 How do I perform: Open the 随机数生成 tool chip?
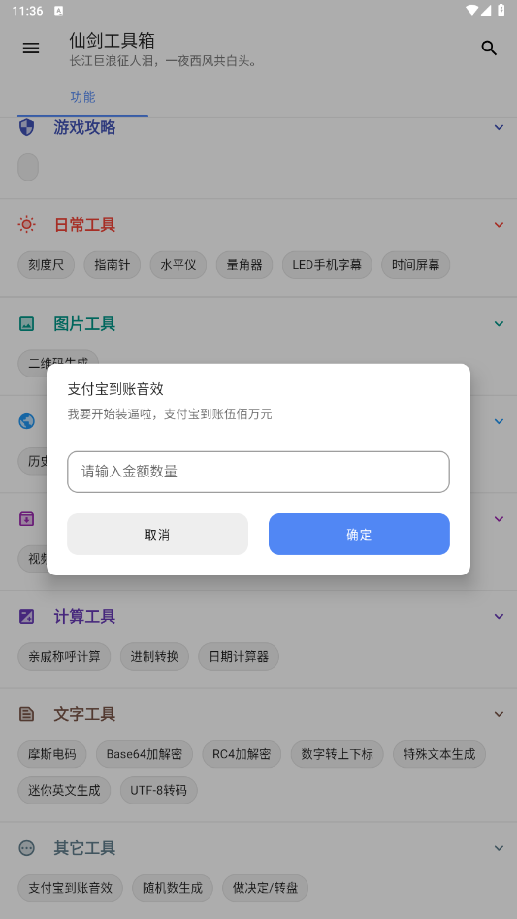pos(173,888)
